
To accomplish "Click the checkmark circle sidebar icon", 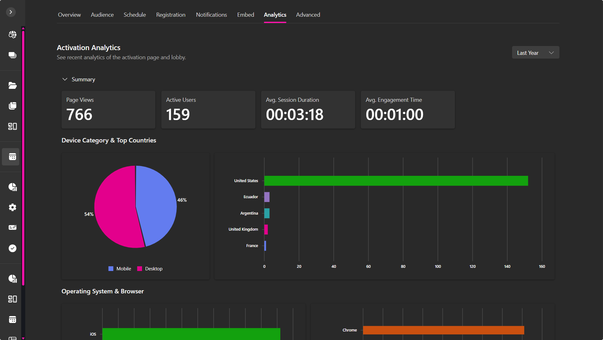I will (12, 248).
